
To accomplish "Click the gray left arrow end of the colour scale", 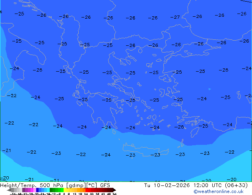I will (9, 190).
